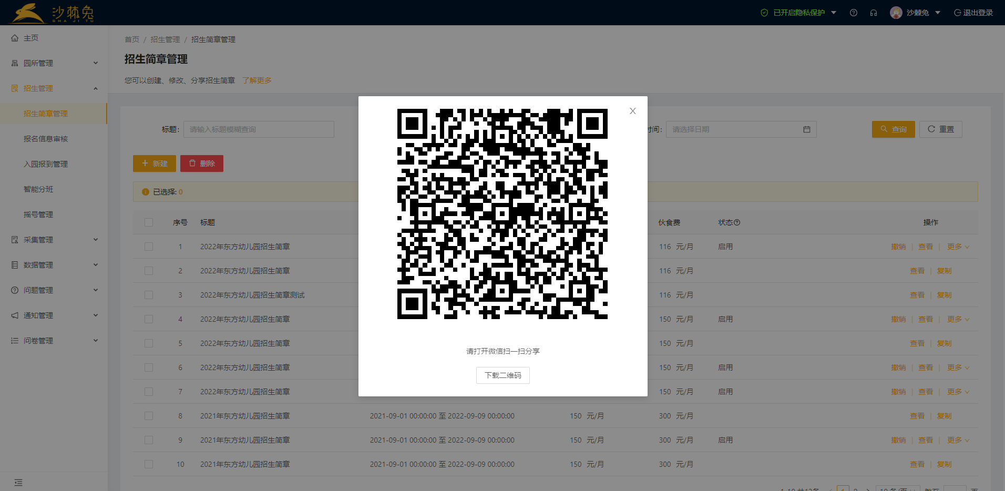This screenshot has height=491, width=1005.
Task: Click the 已选择 info icon
Action: coord(146,192)
